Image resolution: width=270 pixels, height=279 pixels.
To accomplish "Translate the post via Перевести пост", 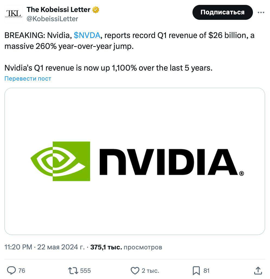I will (x=28, y=79).
